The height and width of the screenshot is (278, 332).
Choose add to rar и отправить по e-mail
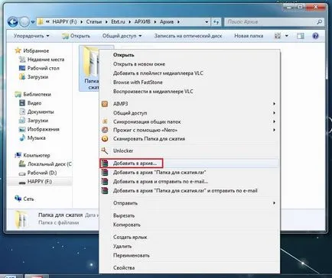(x=190, y=191)
